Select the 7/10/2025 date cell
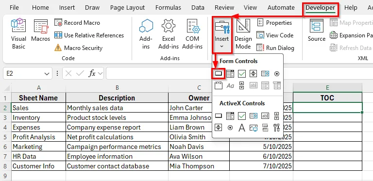Viewport: 373px width, 181px height. pyautogui.click(x=261, y=166)
